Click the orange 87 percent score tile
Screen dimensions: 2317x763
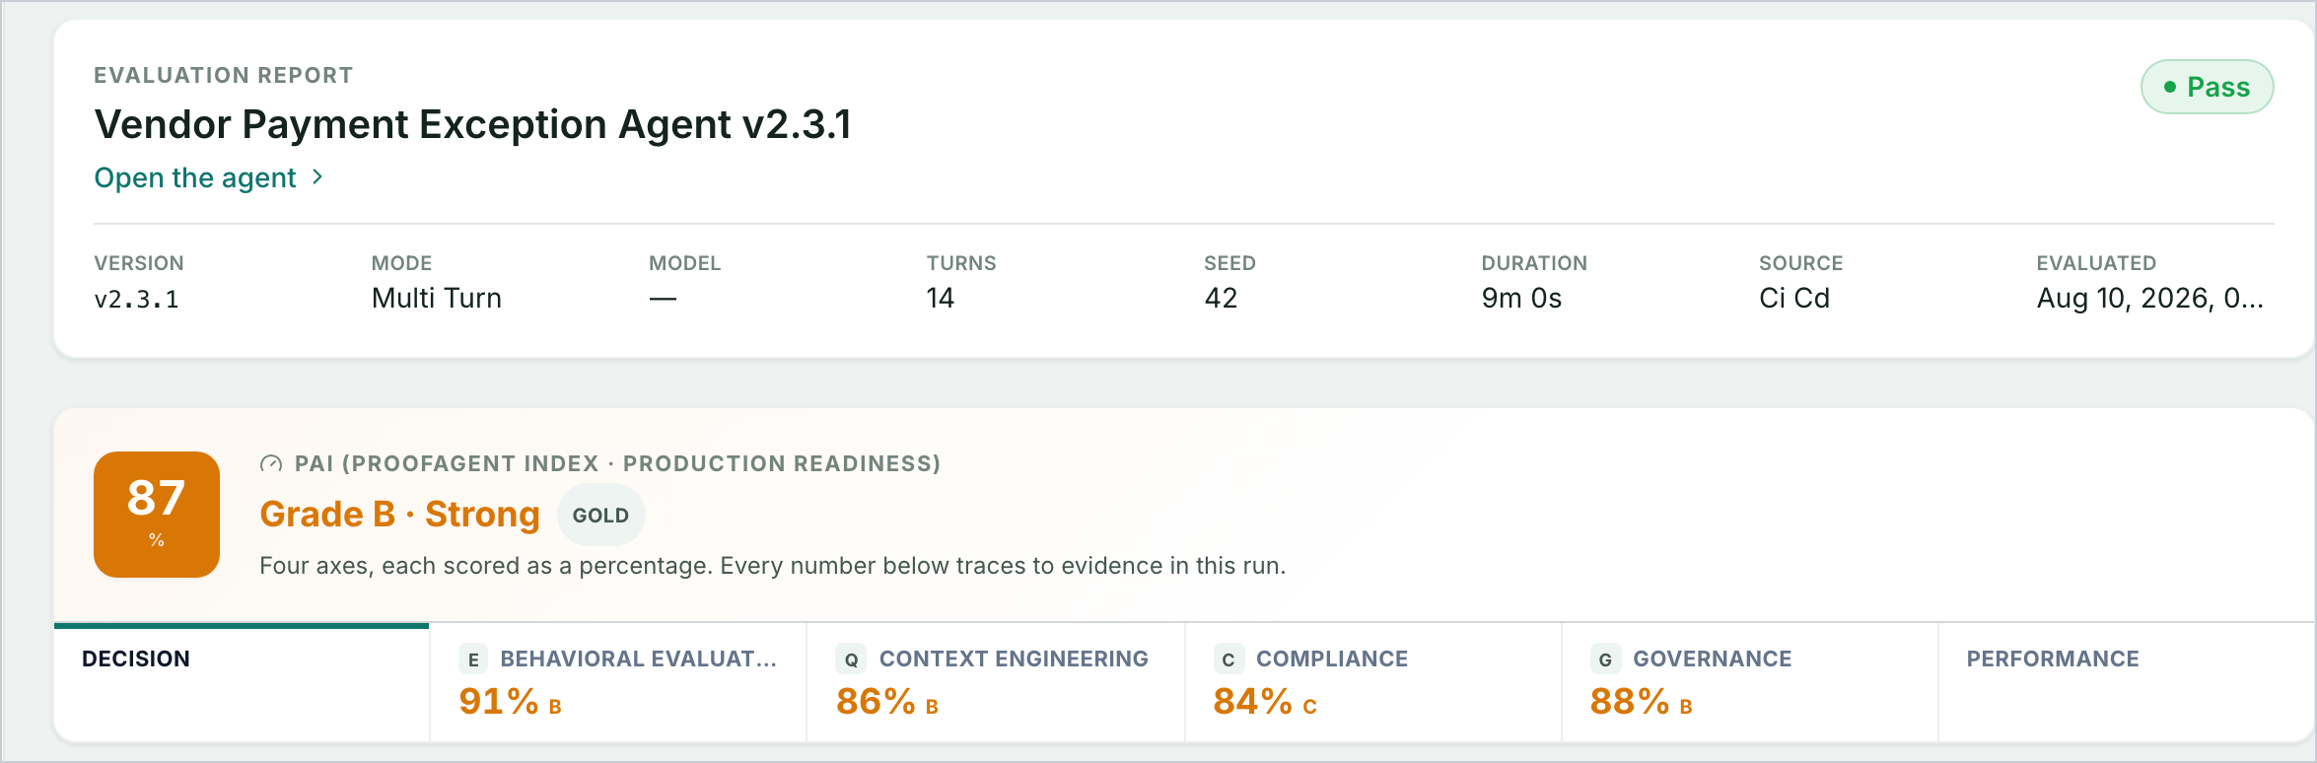tap(157, 515)
